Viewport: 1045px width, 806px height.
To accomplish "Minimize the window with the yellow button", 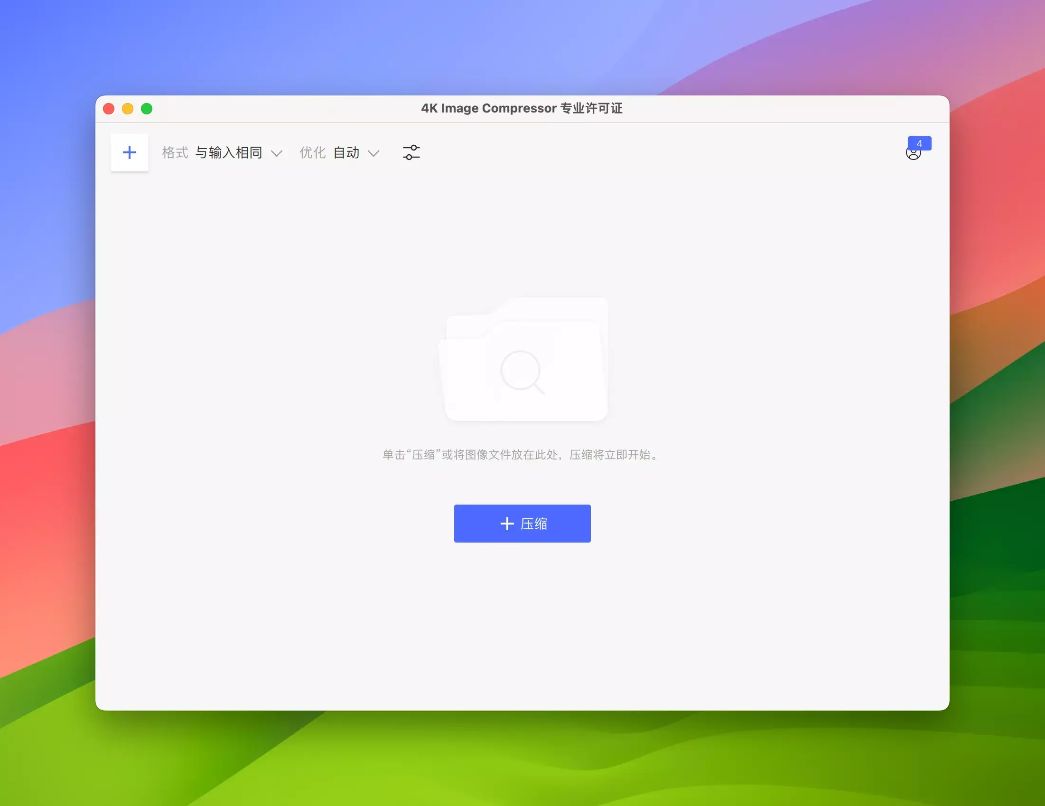I will pos(128,109).
